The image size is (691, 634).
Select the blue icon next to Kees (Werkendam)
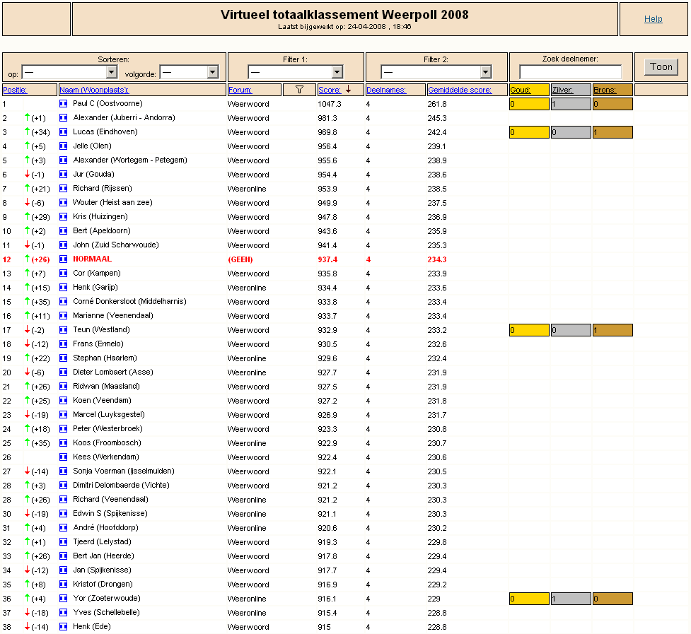64,457
